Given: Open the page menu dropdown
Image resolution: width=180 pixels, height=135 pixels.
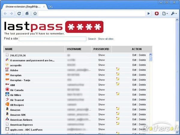Looking at the screenshot, I should [165, 13].
